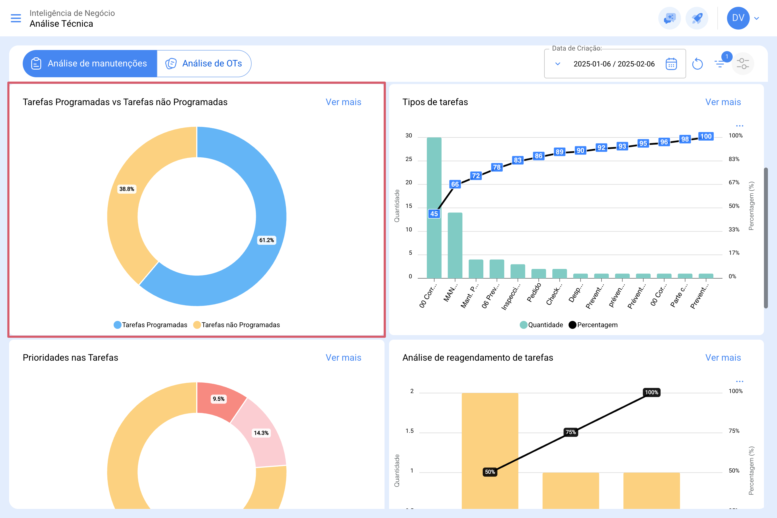Image resolution: width=777 pixels, height=518 pixels.
Task: Click the MAN... bar in Tipos de tarefas
Action: [455, 245]
